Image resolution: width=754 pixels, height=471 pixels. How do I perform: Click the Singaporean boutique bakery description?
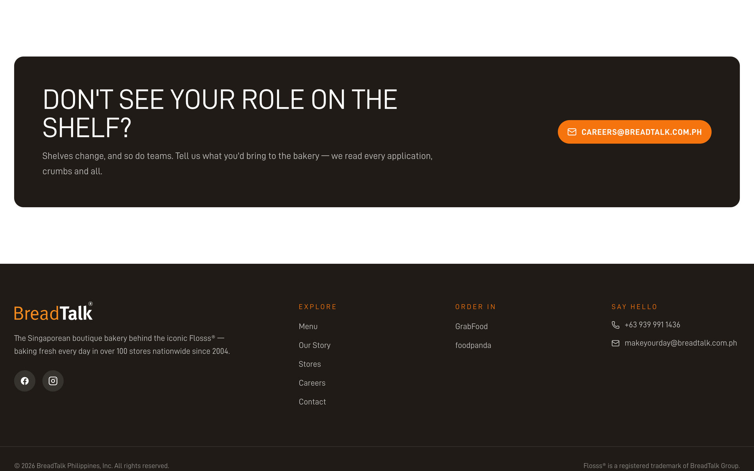click(122, 345)
